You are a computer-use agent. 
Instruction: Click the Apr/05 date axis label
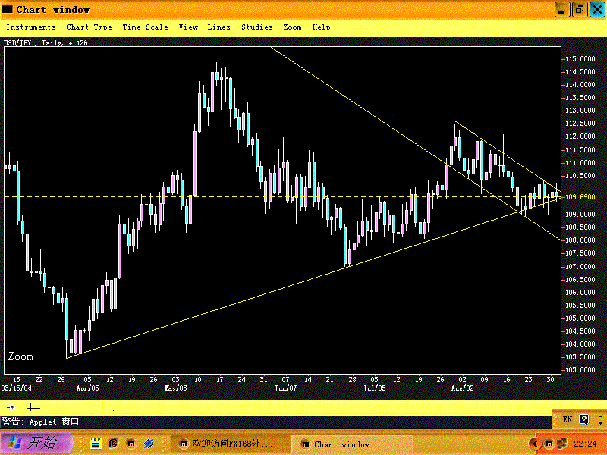click(87, 388)
